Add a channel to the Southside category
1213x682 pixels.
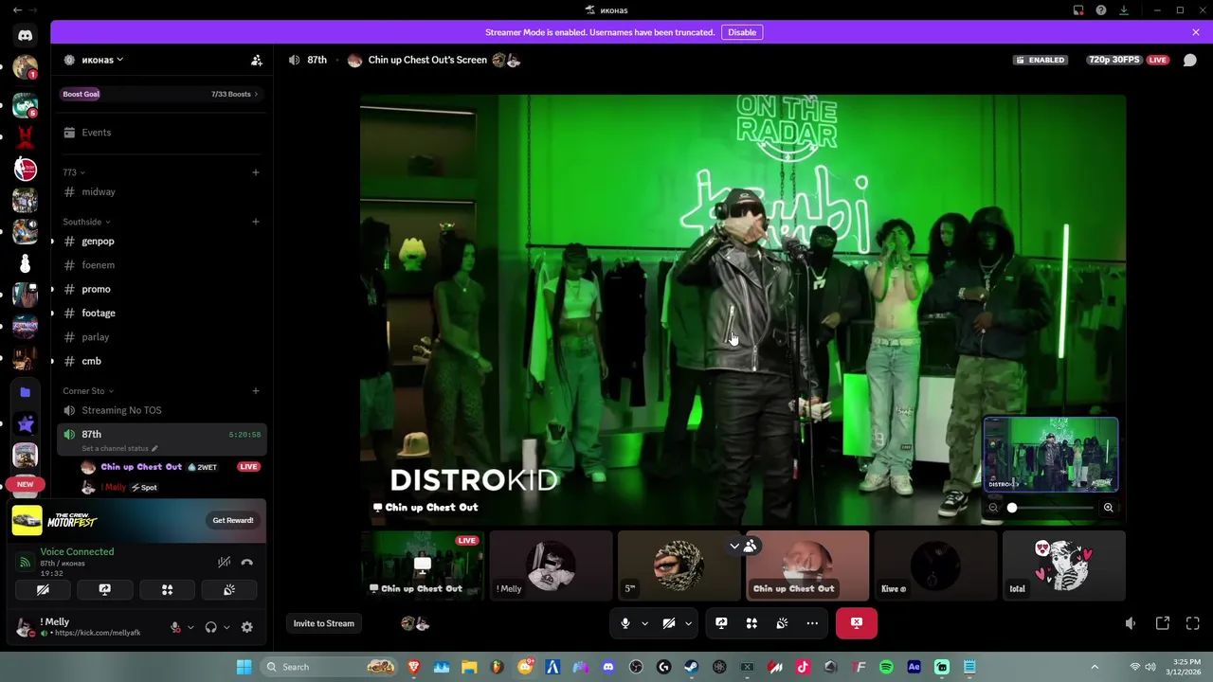tap(256, 222)
